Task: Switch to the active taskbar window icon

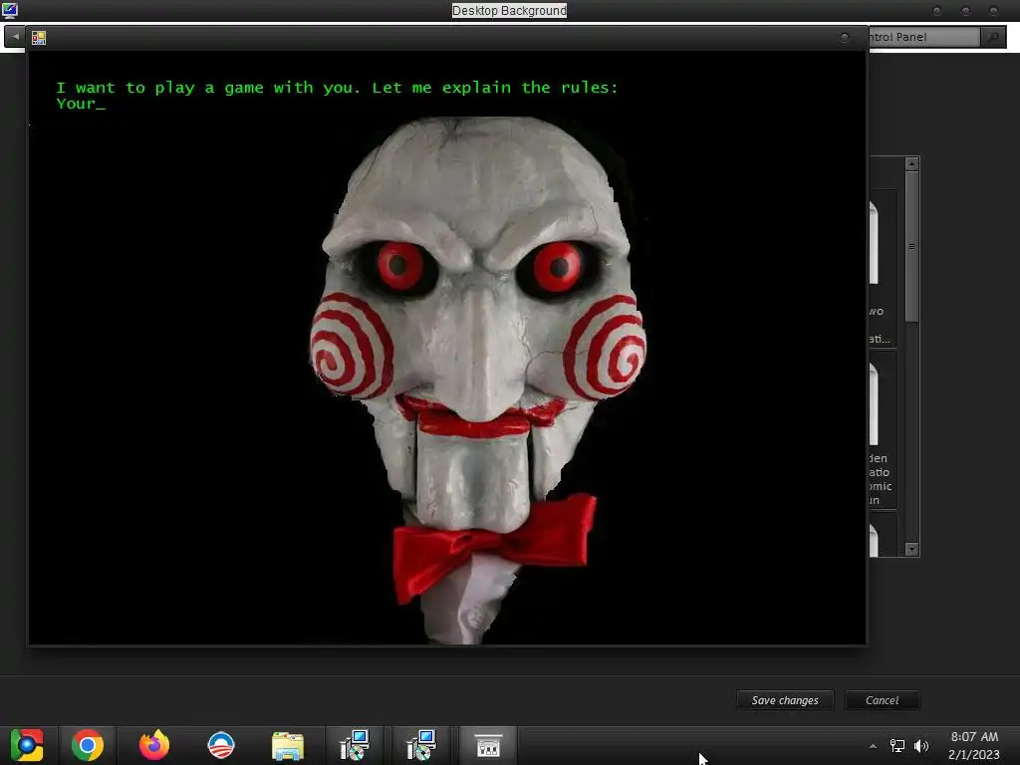Action: point(488,745)
